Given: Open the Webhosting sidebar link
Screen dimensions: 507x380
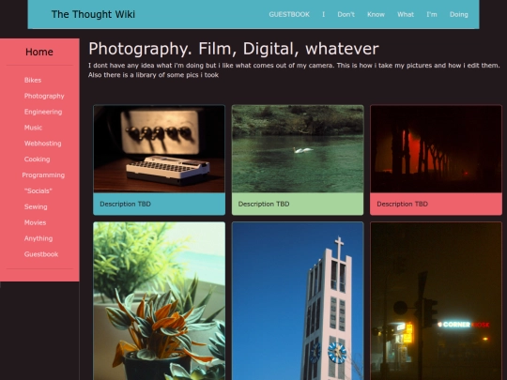Looking at the screenshot, I should point(42,144).
